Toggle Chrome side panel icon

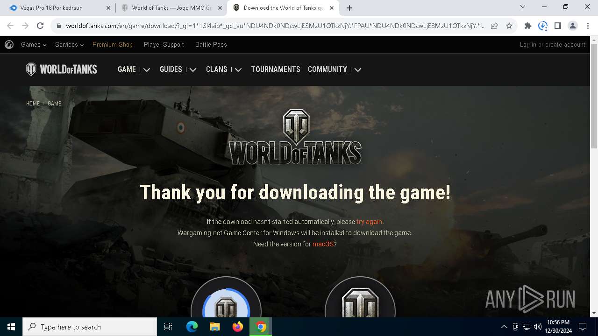[x=558, y=26]
